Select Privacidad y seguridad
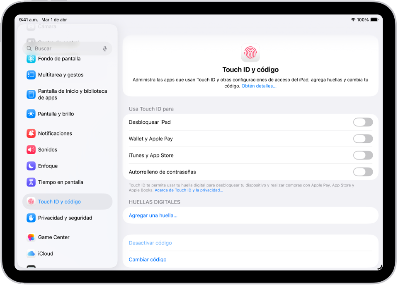The image size is (398, 285). 67,218
